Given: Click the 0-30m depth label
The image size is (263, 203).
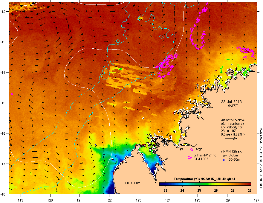Looking at the screenshot, I should click(x=233, y=156).
